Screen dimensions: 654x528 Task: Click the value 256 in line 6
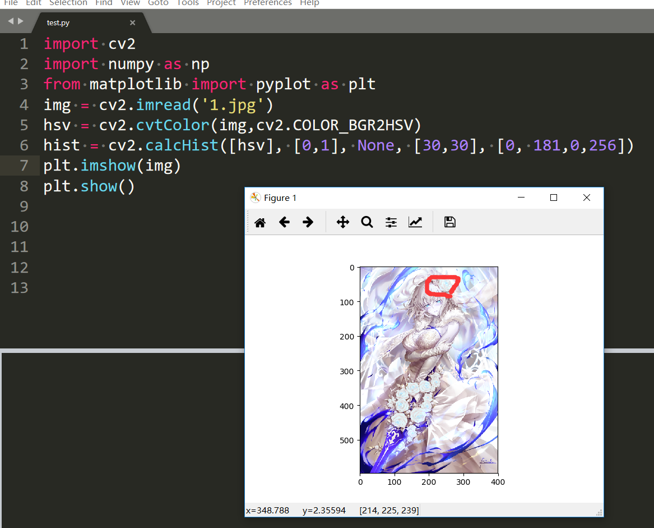tap(602, 145)
